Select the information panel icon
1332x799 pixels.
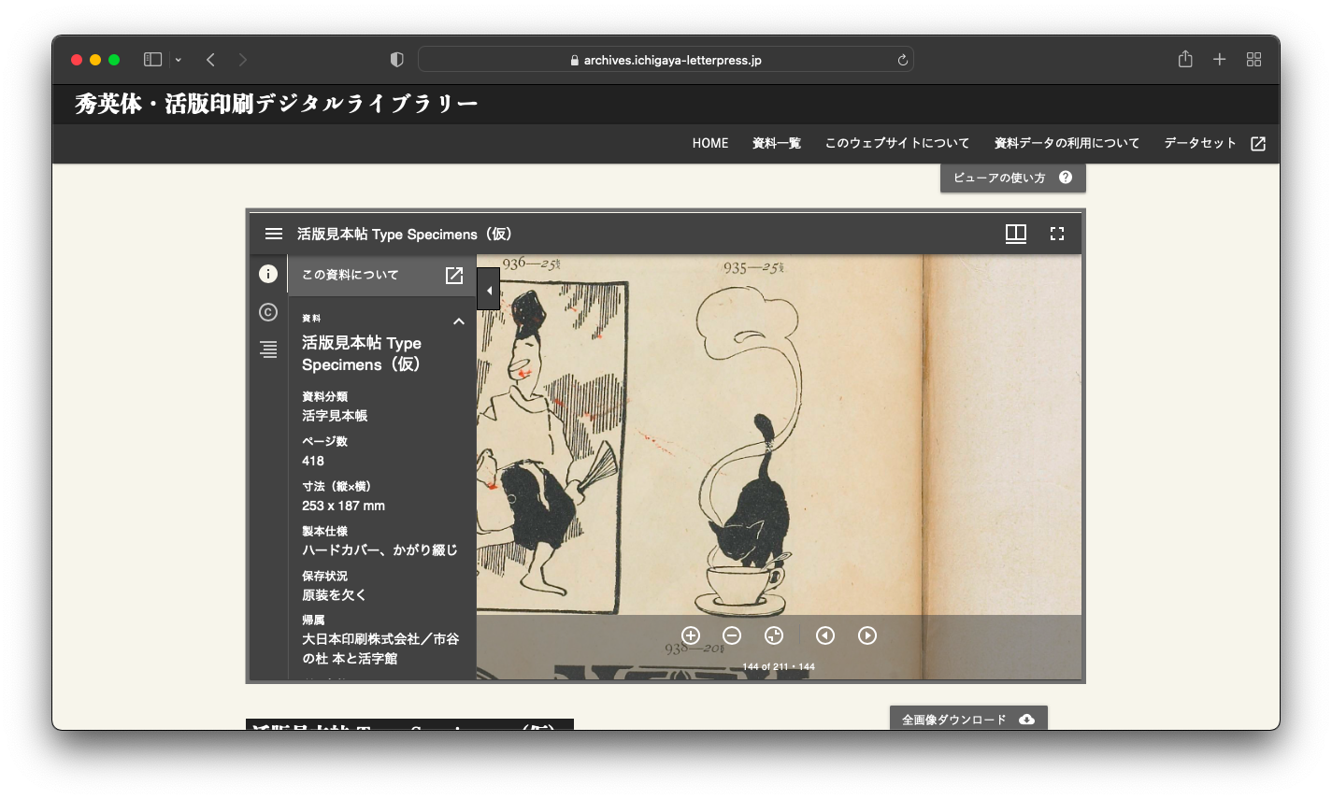tap(268, 274)
